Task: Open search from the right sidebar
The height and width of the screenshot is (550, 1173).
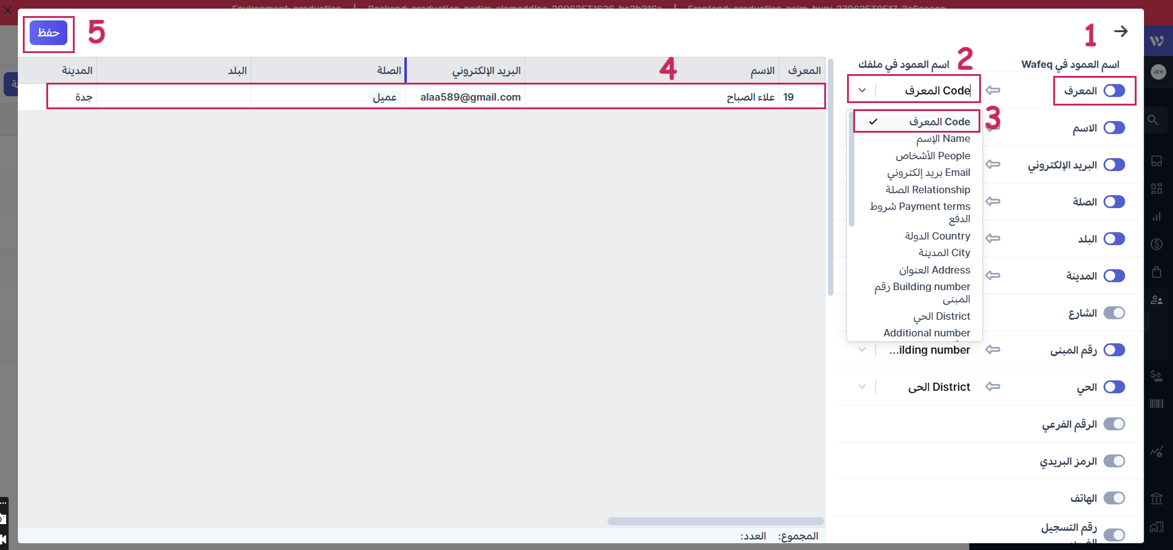Action: (1153, 120)
